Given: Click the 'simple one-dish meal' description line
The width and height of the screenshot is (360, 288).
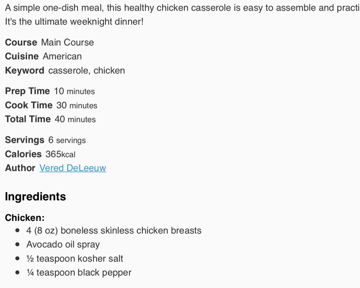Looking at the screenshot, I should click(180, 8).
